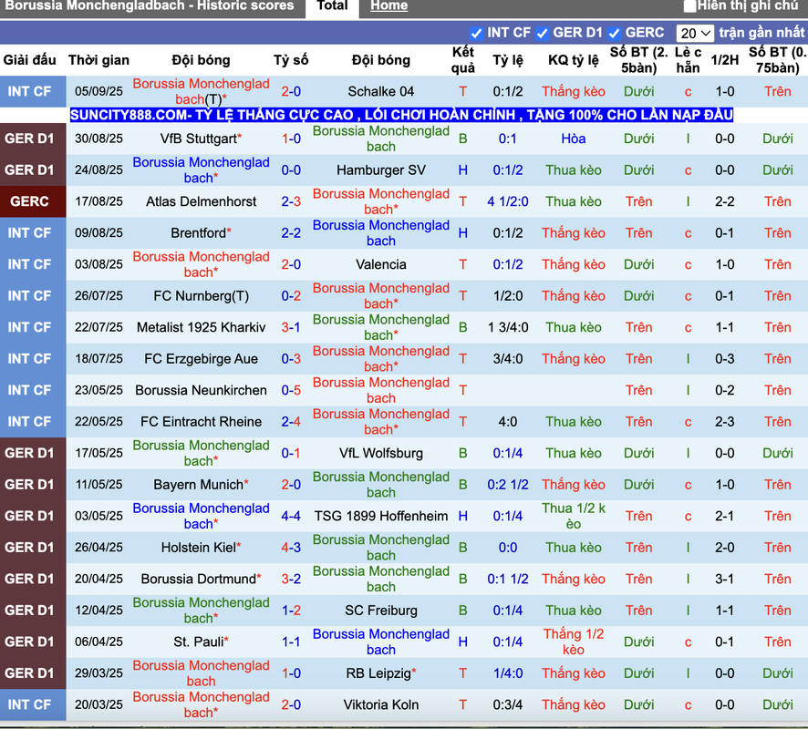Click the 2-2 score of Brentford match
Image resolution: width=808 pixels, height=729 pixels.
[291, 233]
